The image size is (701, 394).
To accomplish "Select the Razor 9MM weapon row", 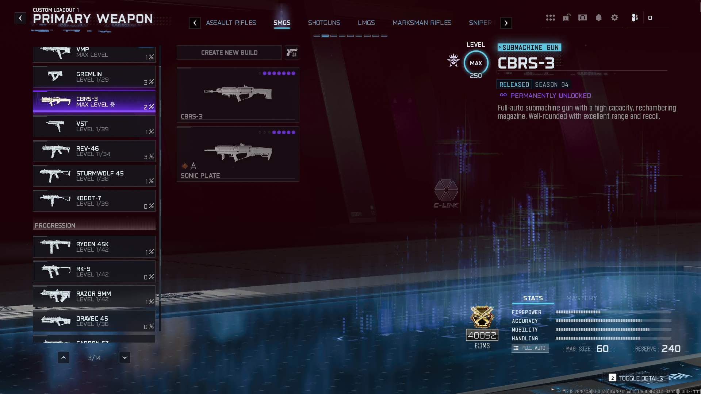I will pos(94,297).
